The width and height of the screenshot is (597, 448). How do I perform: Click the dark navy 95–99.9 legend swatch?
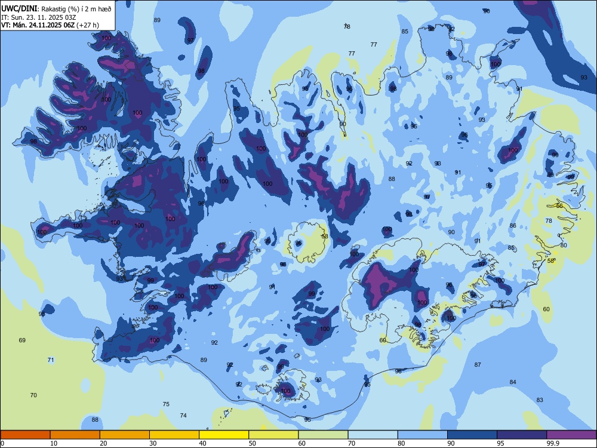pos(522,435)
